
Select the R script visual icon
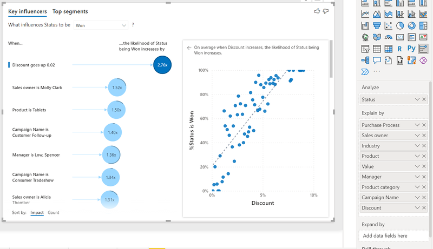(399, 49)
